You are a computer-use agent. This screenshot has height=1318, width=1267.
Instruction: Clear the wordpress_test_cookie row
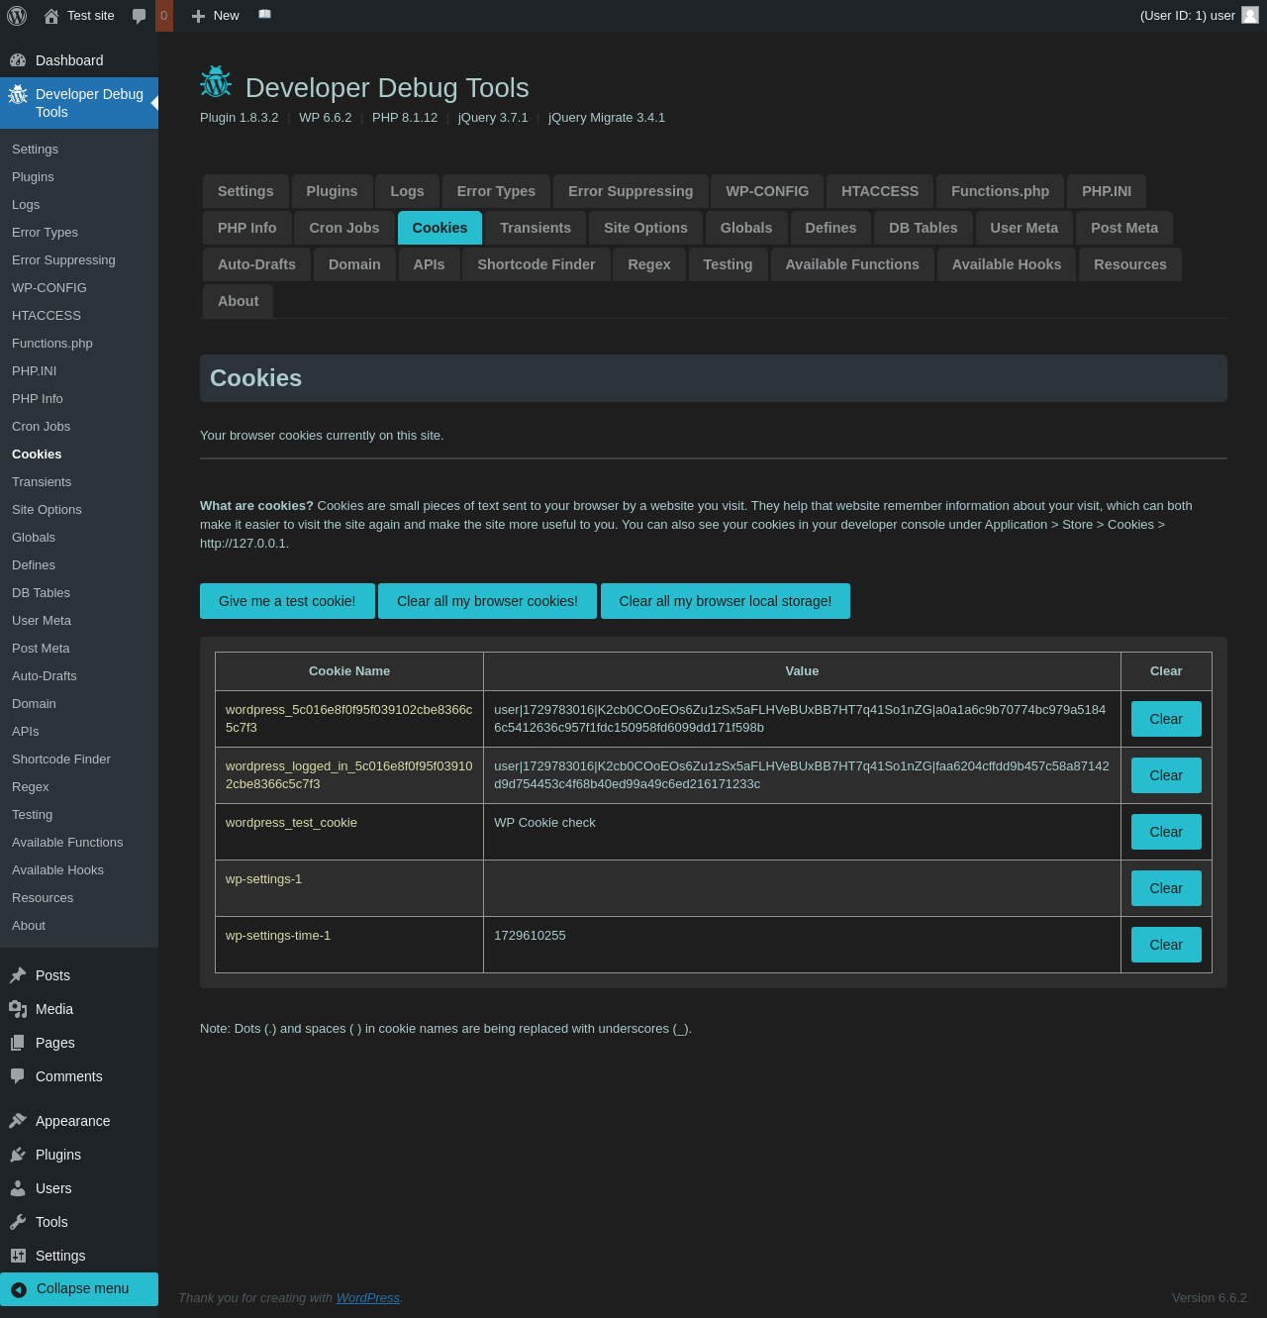(x=1166, y=832)
